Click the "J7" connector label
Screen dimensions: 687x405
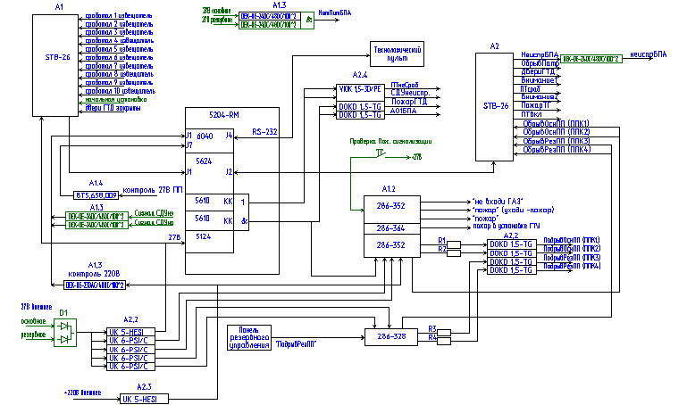coord(189,145)
